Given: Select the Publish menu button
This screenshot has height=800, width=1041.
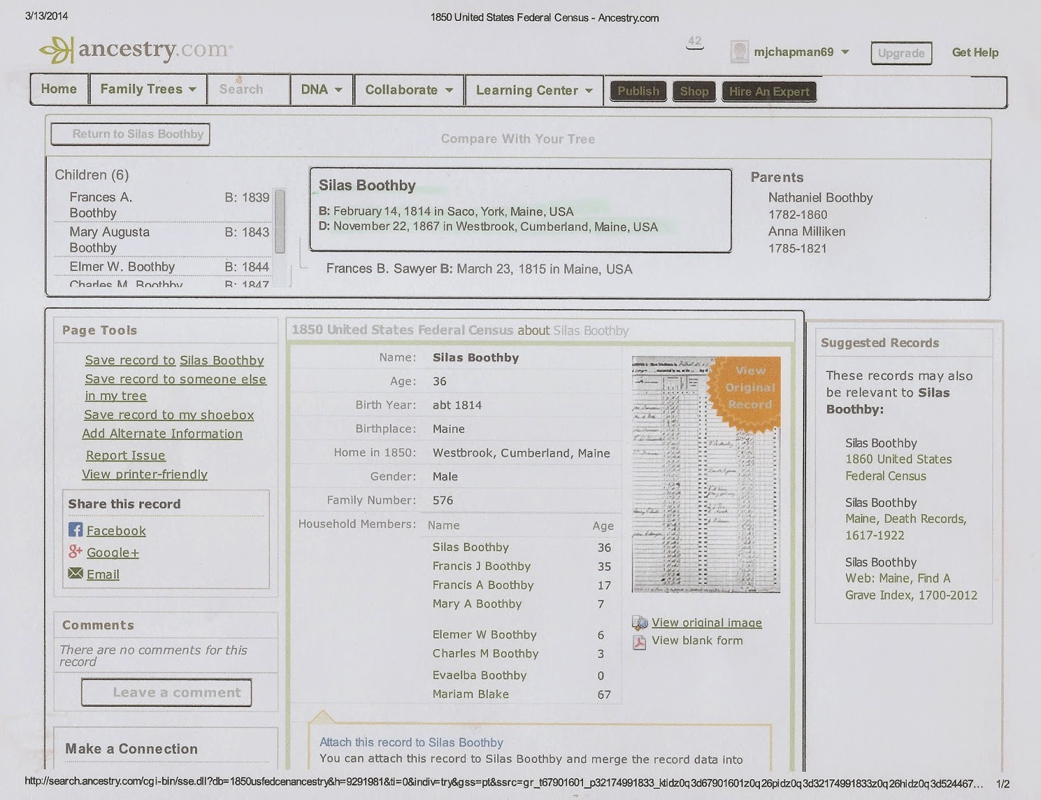Looking at the screenshot, I should coord(638,91).
